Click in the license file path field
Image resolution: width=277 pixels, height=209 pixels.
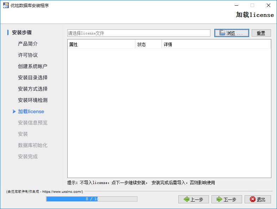point(139,33)
